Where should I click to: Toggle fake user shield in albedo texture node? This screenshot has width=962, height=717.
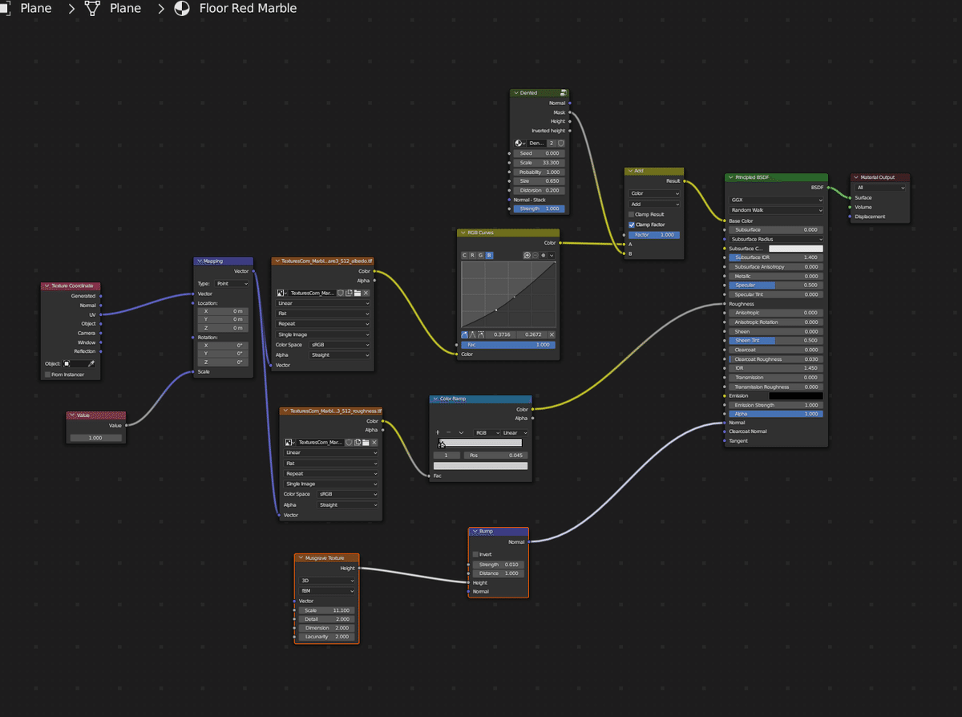click(x=340, y=293)
